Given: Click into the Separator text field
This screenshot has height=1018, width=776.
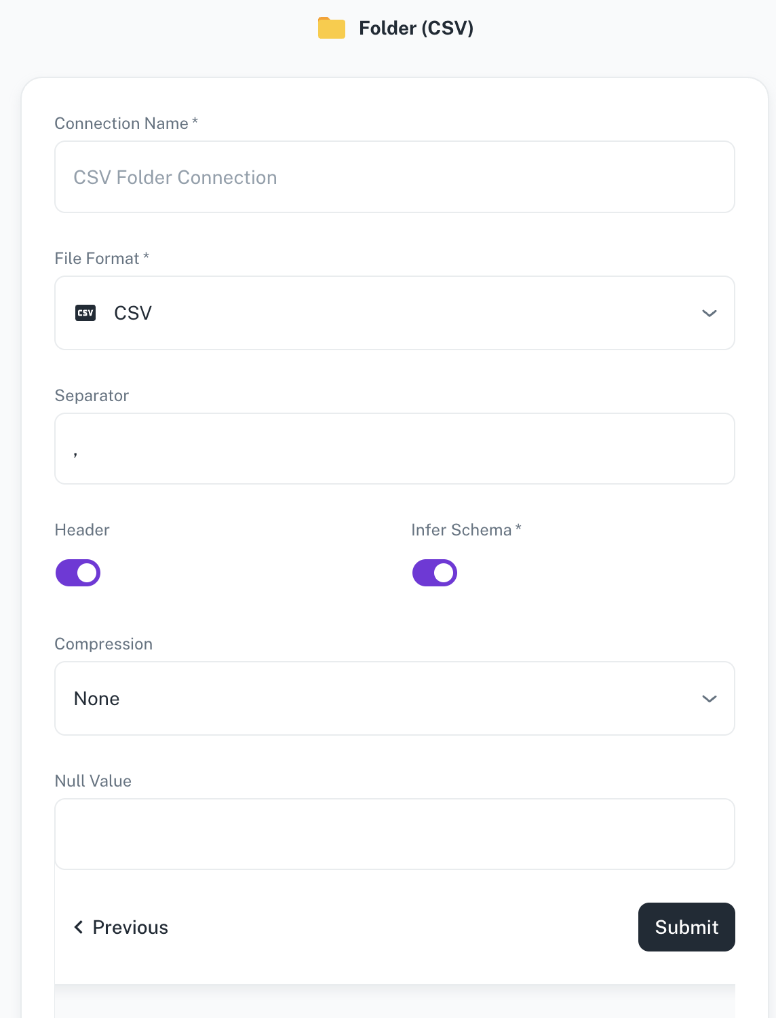Looking at the screenshot, I should pyautogui.click(x=395, y=449).
